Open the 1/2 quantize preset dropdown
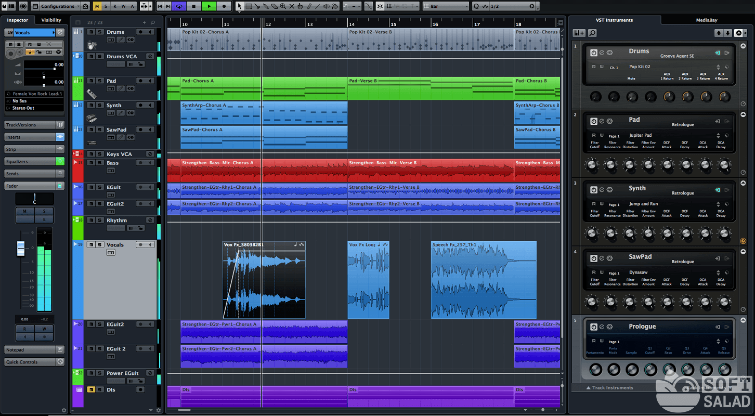The height and width of the screenshot is (416, 755). (x=513, y=6)
